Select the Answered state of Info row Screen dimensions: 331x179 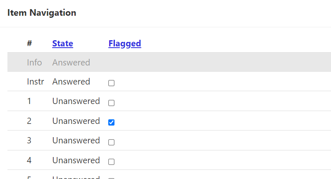[x=71, y=63]
